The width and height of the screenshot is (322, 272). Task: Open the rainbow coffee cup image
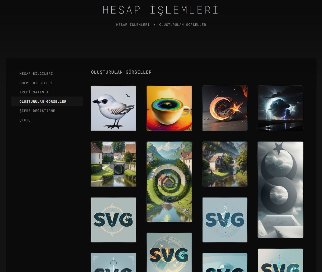[169, 108]
